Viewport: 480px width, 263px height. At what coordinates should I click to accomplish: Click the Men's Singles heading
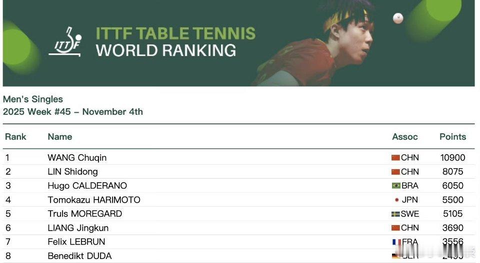click(33, 99)
